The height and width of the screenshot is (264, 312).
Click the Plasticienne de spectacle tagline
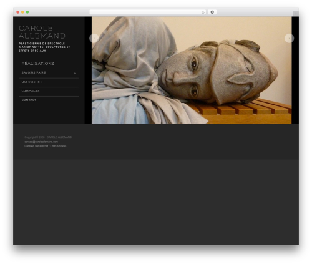[x=44, y=47]
